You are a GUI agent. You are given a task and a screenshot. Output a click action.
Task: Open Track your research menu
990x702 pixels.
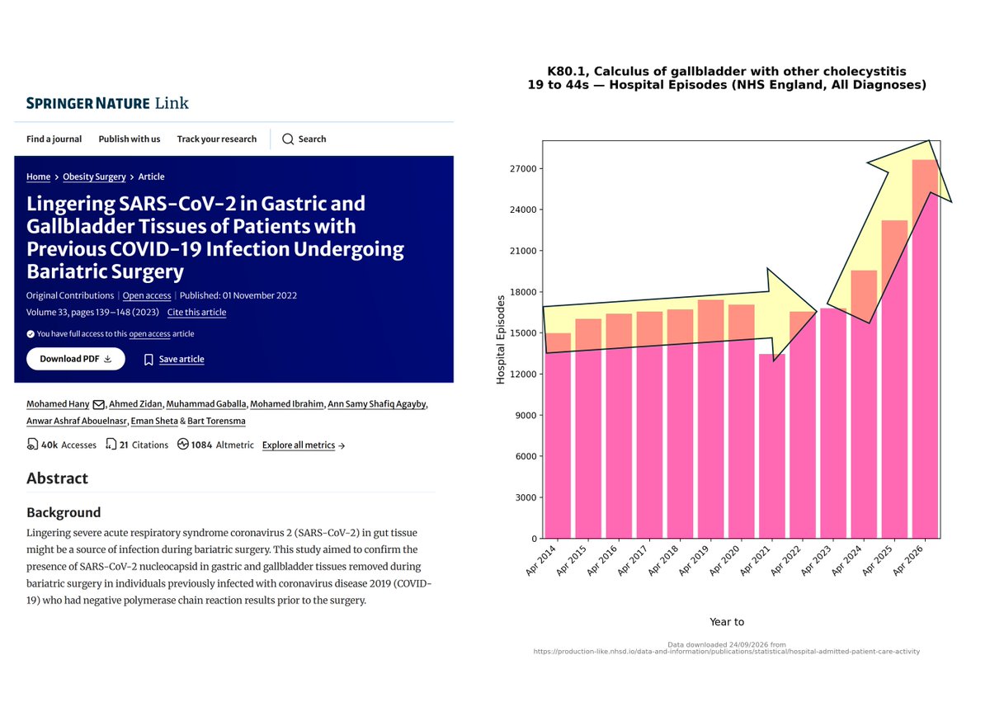217,139
